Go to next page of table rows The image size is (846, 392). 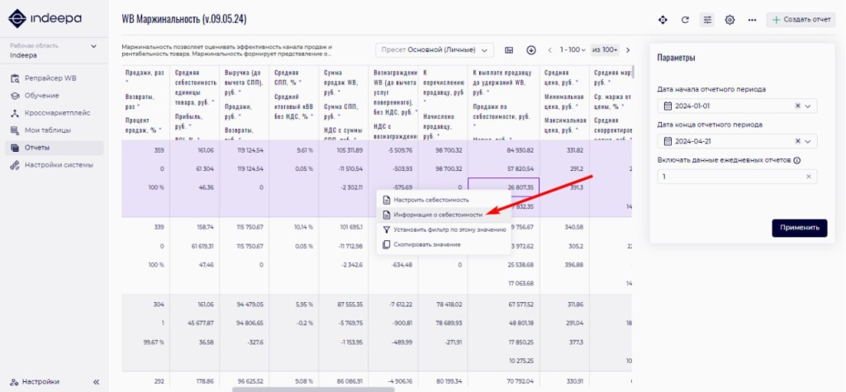(x=628, y=50)
